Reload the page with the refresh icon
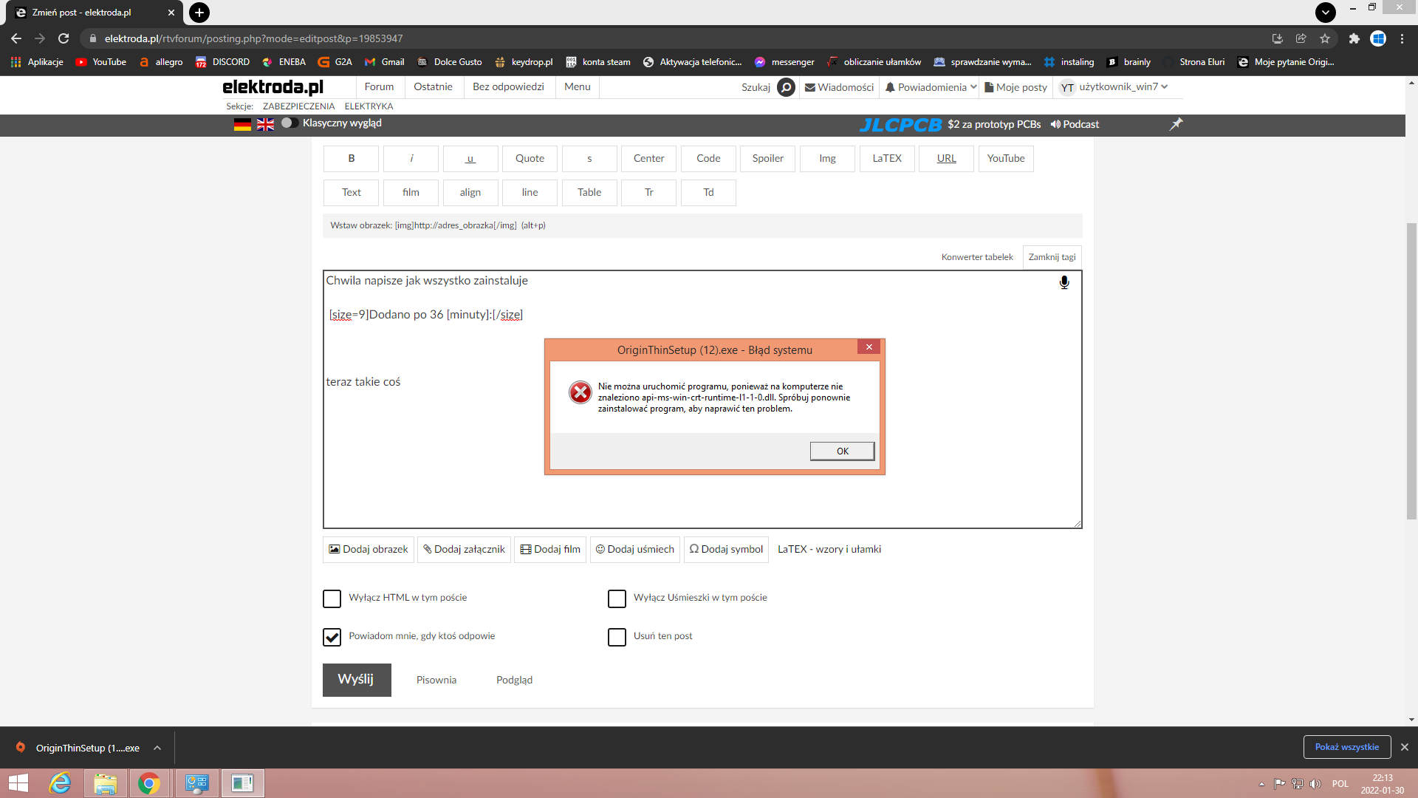The image size is (1418, 798). click(64, 38)
